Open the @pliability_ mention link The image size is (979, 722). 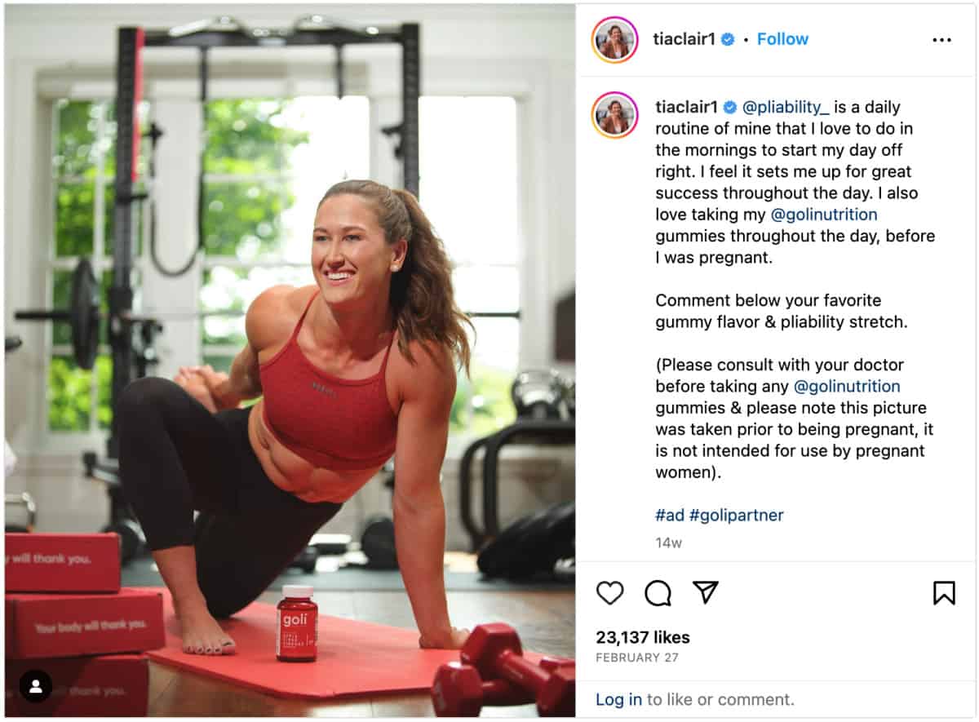(786, 107)
